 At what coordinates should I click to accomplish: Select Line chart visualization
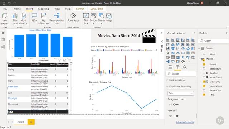tap(168, 44)
